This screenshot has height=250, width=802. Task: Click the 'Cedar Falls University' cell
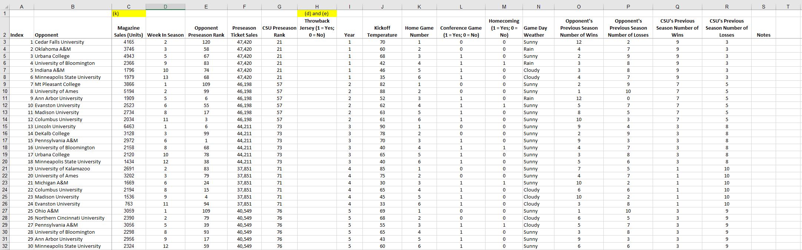73,42
